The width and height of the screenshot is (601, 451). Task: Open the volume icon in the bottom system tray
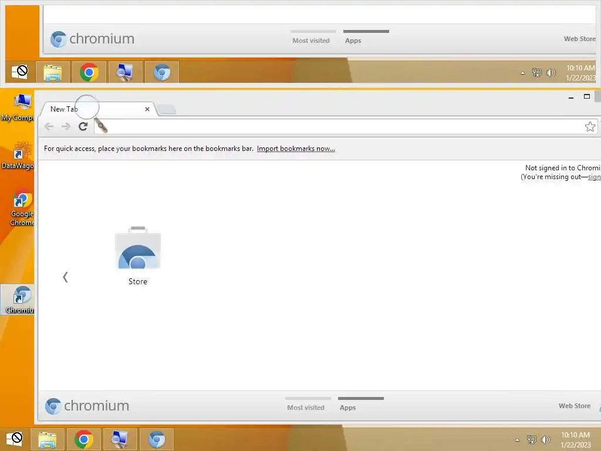click(x=546, y=439)
